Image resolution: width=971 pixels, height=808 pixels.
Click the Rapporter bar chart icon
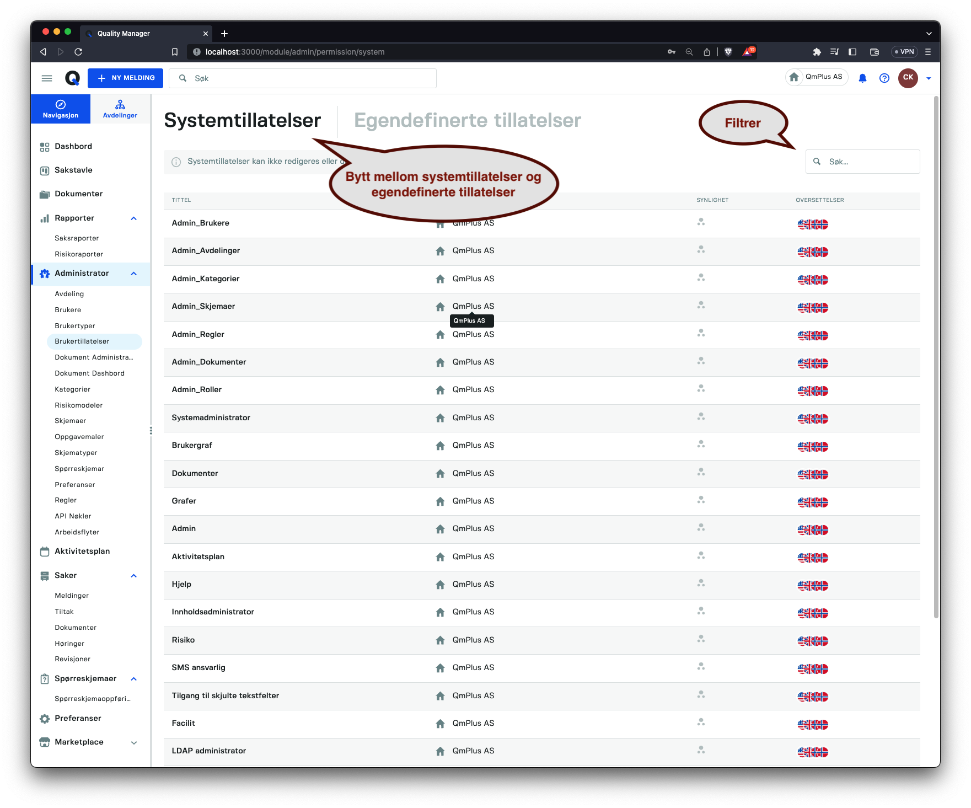tap(45, 218)
